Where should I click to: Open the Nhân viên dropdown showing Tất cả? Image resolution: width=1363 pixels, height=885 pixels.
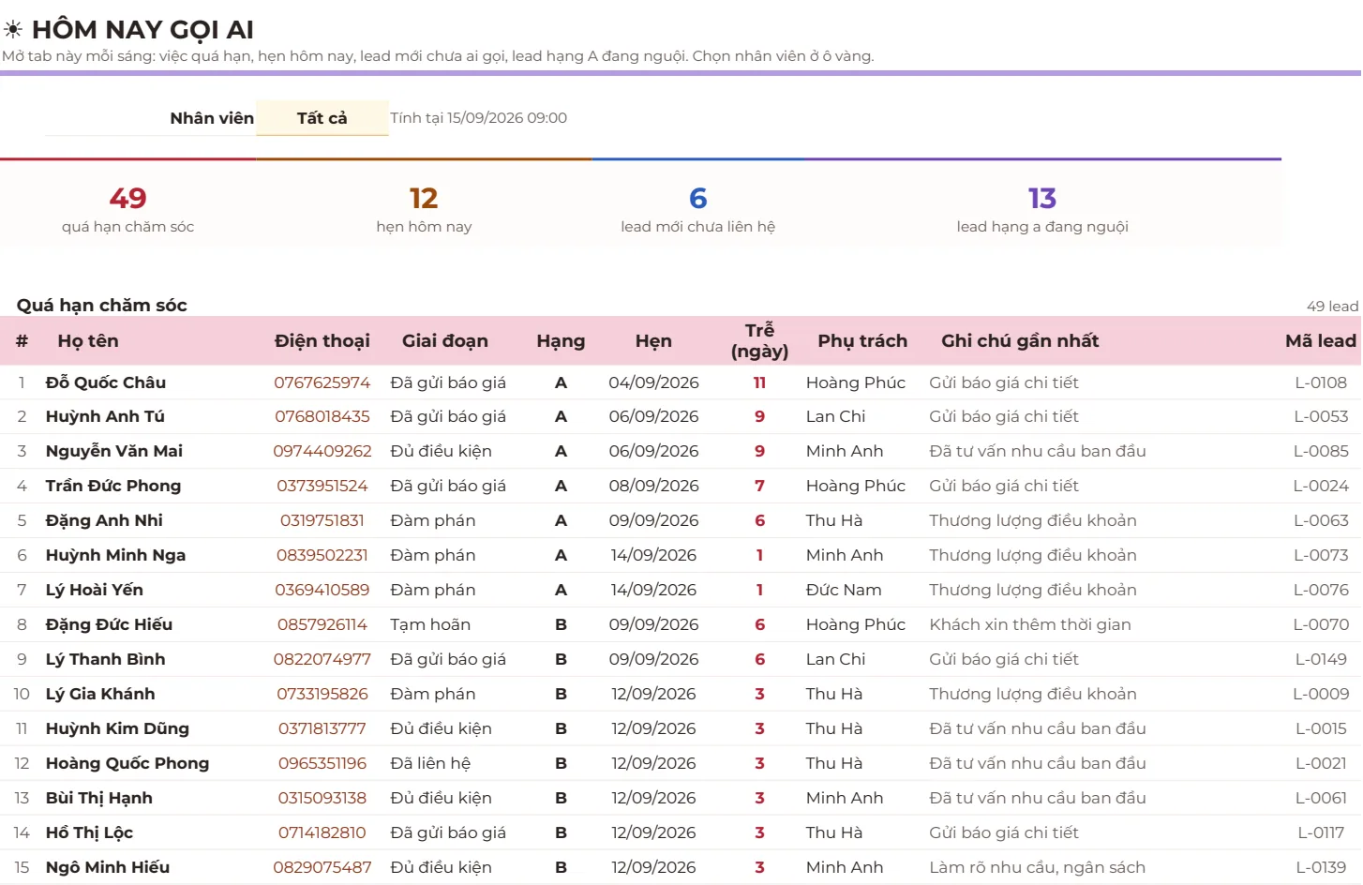pyautogui.click(x=322, y=118)
